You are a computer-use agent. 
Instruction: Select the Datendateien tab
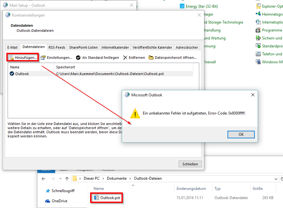(34, 47)
